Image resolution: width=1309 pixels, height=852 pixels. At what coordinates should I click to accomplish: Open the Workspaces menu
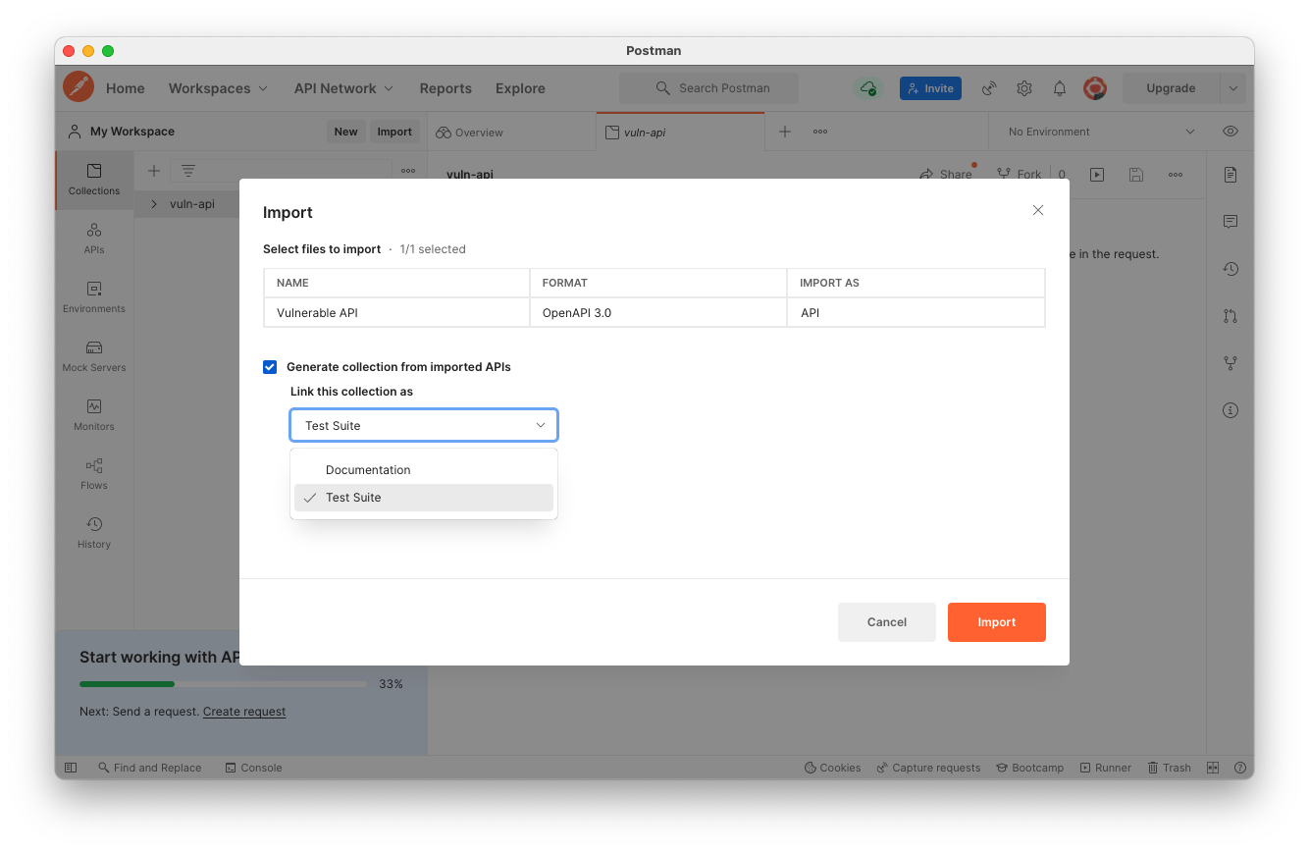tap(218, 88)
